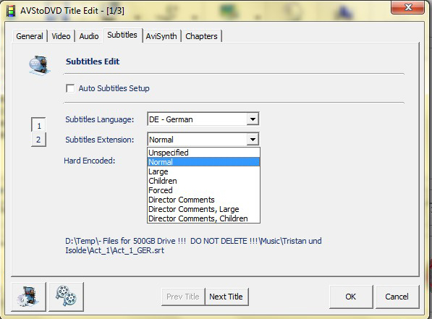Switch to the General tab
The width and height of the screenshot is (432, 319).
pos(30,36)
